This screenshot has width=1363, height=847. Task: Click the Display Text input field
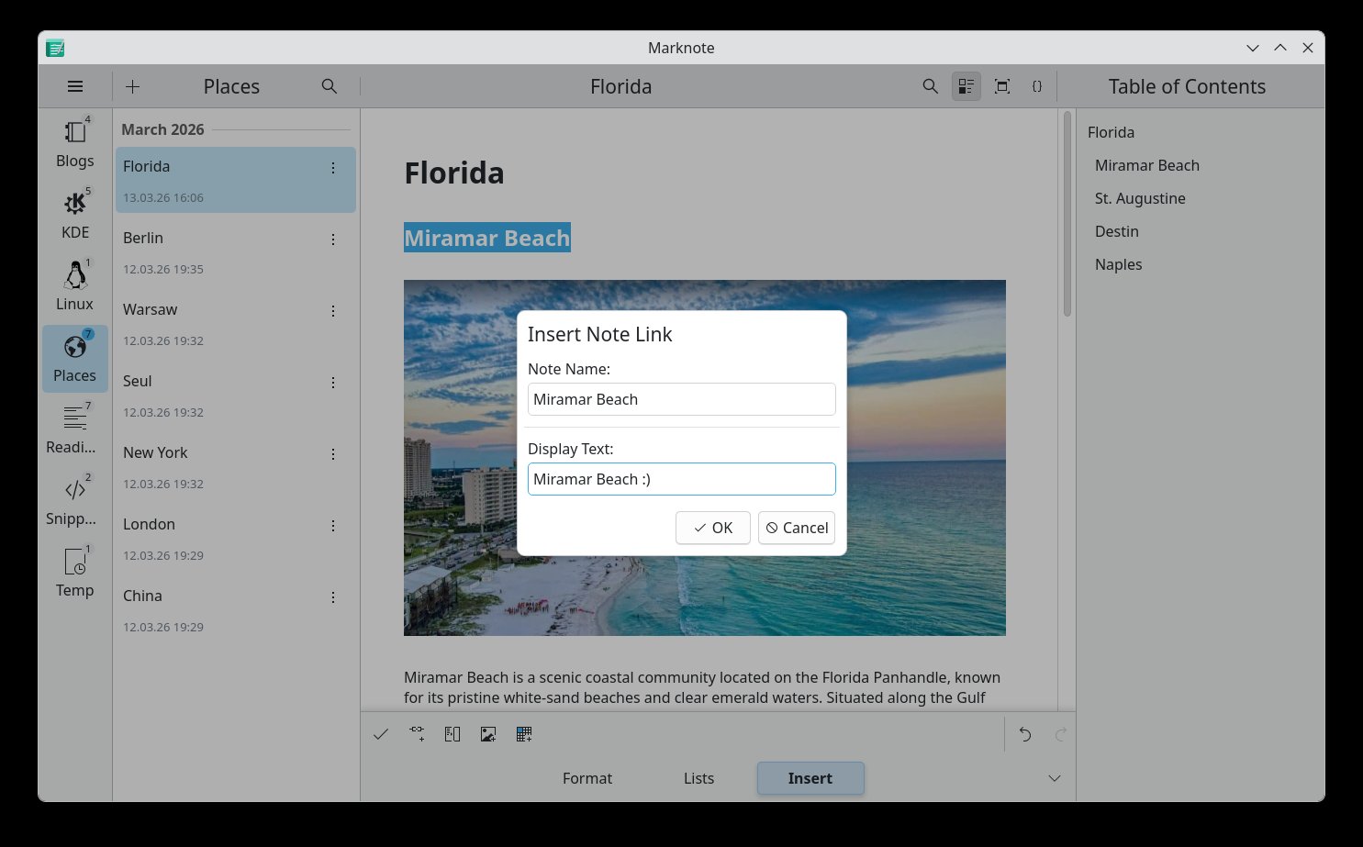click(x=681, y=479)
